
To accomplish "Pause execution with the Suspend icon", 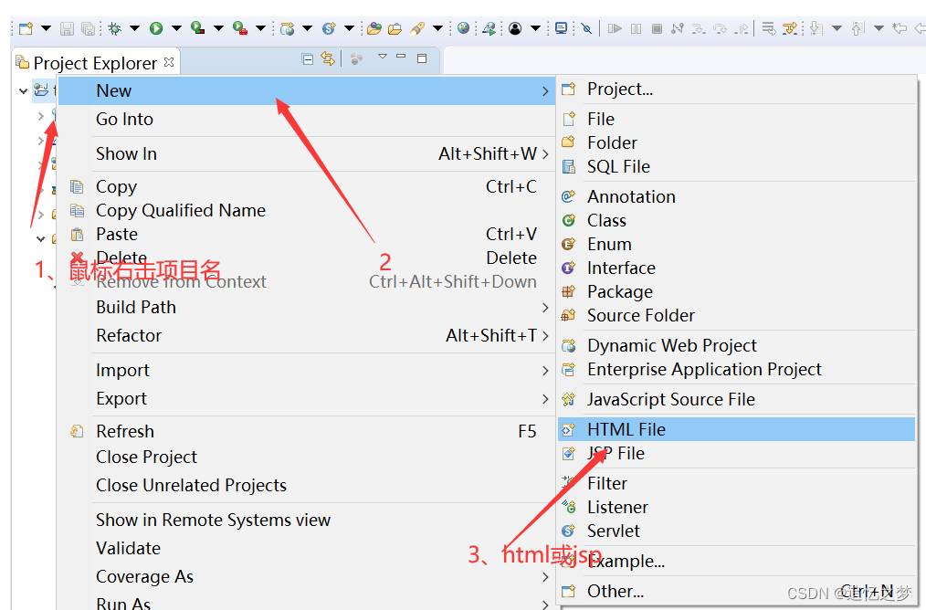I will click(635, 27).
